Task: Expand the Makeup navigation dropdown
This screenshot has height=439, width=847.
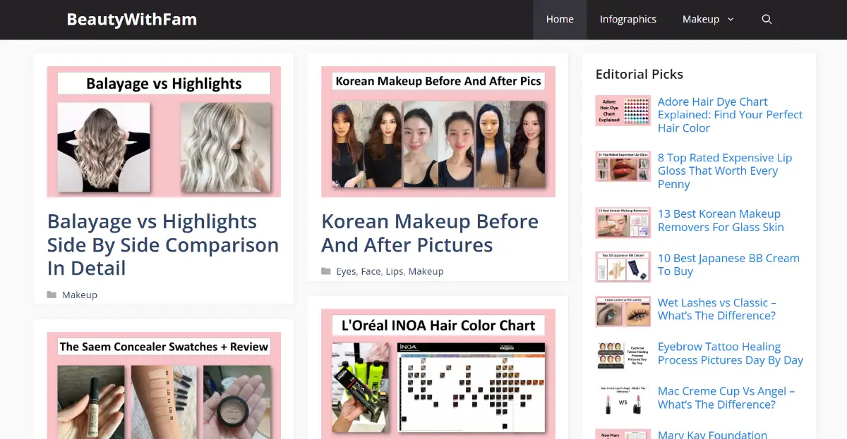Action: [x=702, y=19]
